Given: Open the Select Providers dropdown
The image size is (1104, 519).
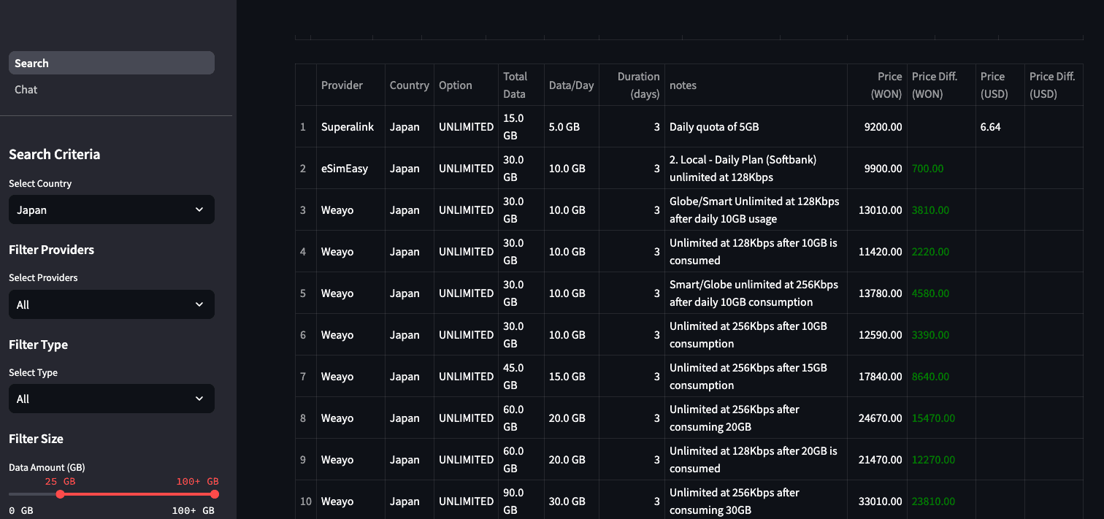Looking at the screenshot, I should (x=111, y=304).
